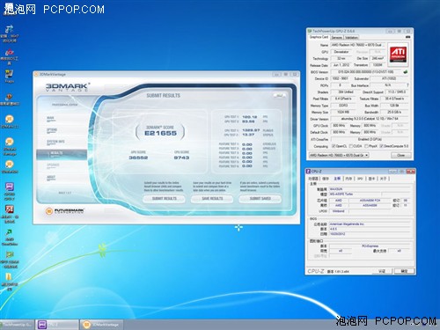440x330 pixels.
Task: Click the GPU-Z screenshot camera icon
Action: pyautogui.click(x=407, y=37)
